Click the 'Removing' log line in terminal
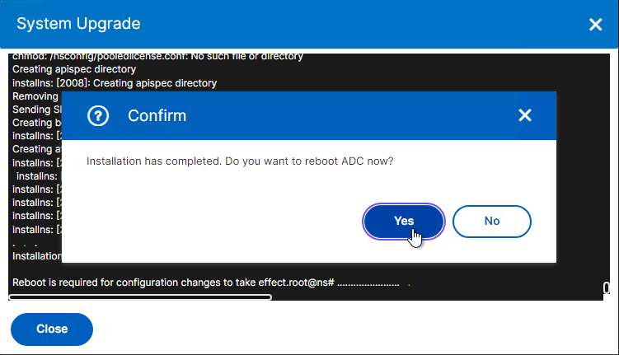619x355 pixels. (x=35, y=96)
